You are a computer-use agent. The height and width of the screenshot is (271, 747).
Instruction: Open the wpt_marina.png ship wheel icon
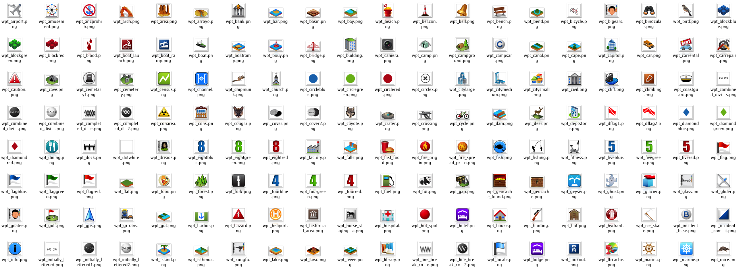click(649, 248)
